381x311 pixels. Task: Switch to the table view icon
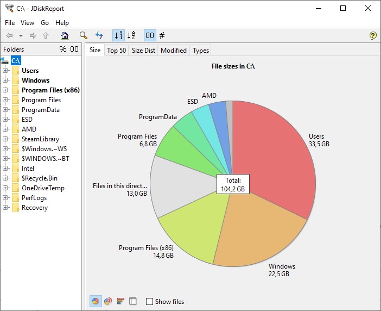[132, 301]
